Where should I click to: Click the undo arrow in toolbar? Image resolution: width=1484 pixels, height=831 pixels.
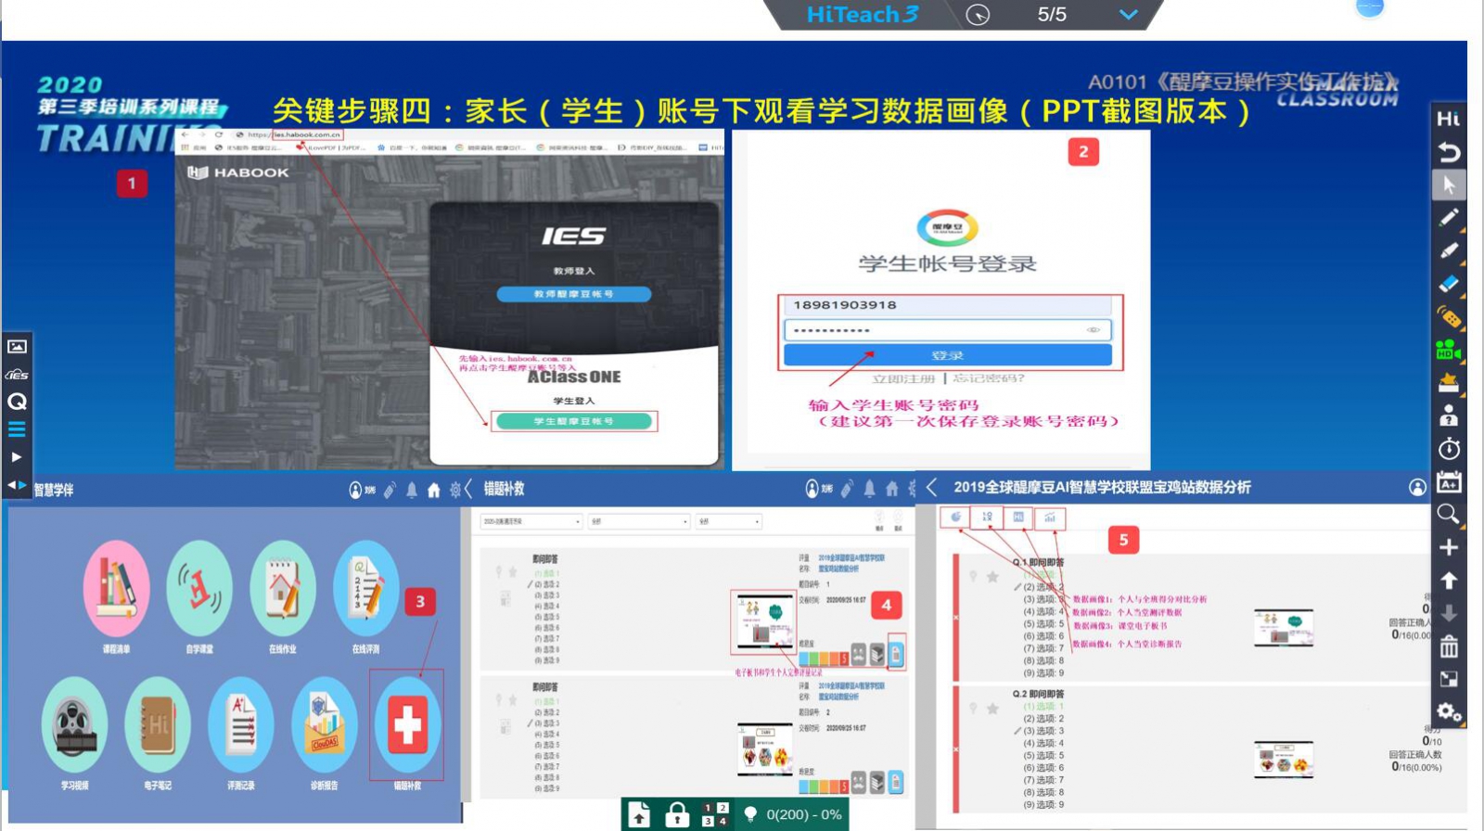point(1448,152)
